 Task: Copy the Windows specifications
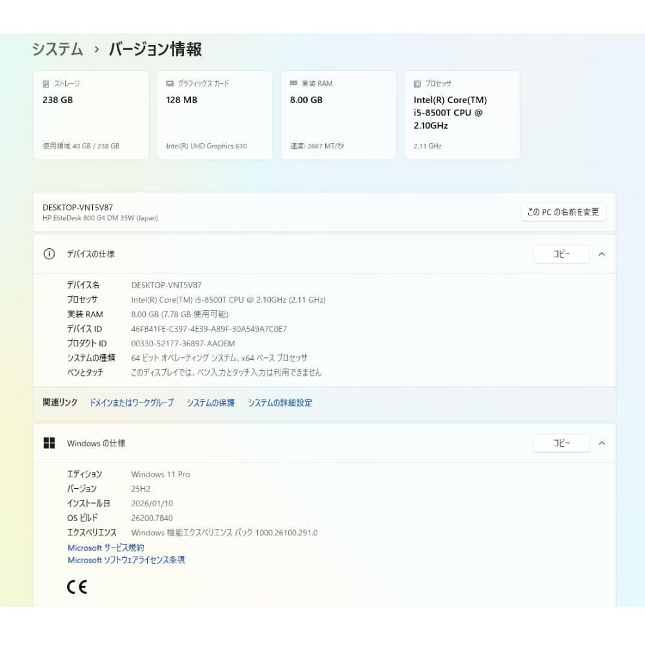click(x=562, y=443)
